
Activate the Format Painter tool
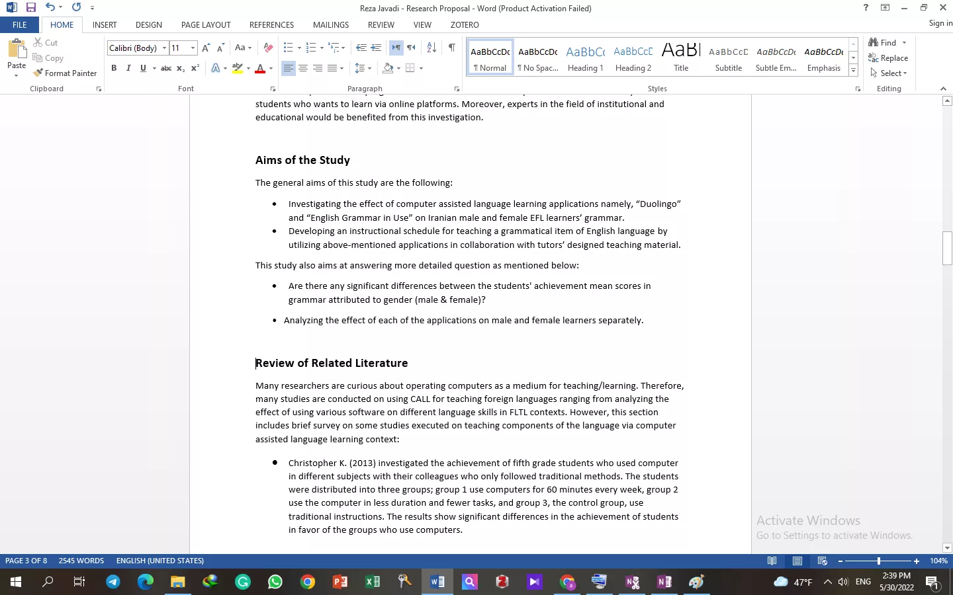click(65, 73)
